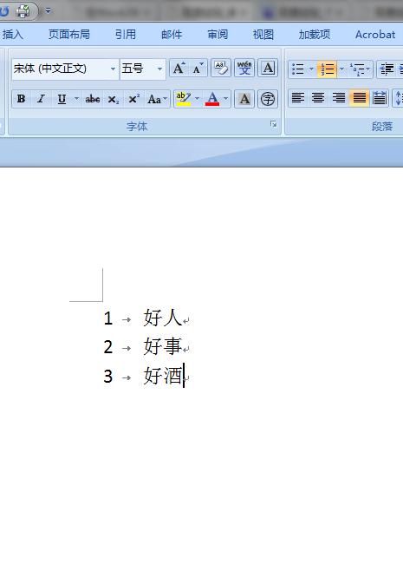403x571 pixels.
Task: Expand the highlight color dropdown arrow
Action: [197, 99]
